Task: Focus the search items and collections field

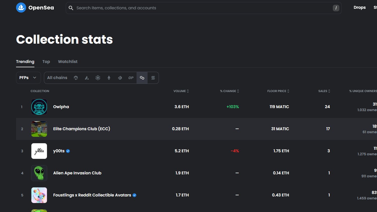Action: click(204, 8)
